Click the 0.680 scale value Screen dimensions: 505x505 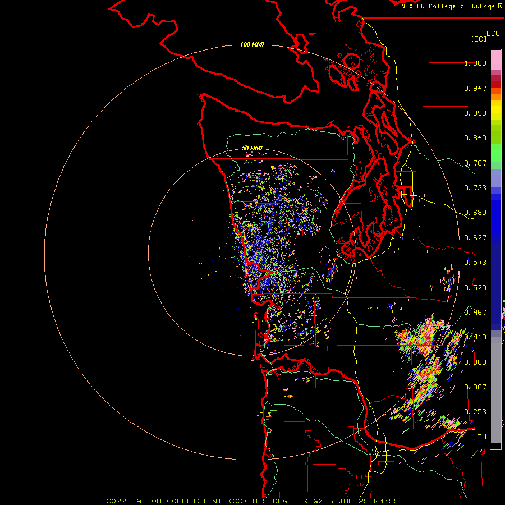(475, 213)
